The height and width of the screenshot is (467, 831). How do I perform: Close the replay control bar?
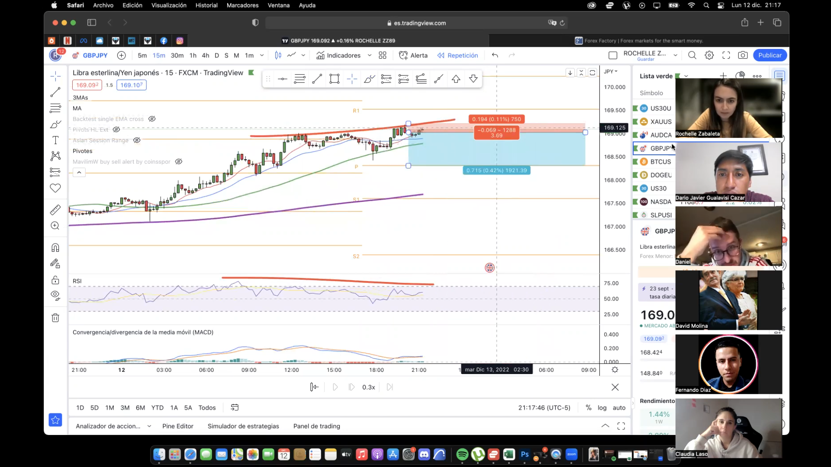(x=615, y=387)
